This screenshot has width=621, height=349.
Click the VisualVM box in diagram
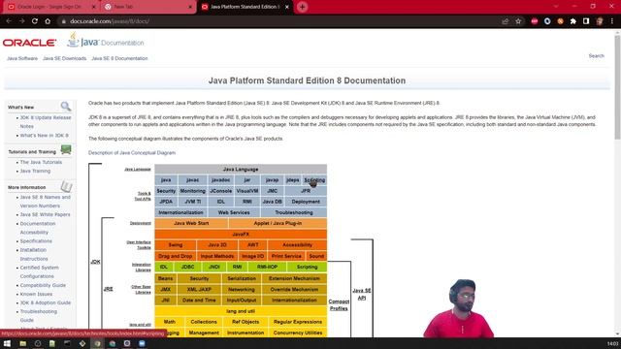coord(247,191)
